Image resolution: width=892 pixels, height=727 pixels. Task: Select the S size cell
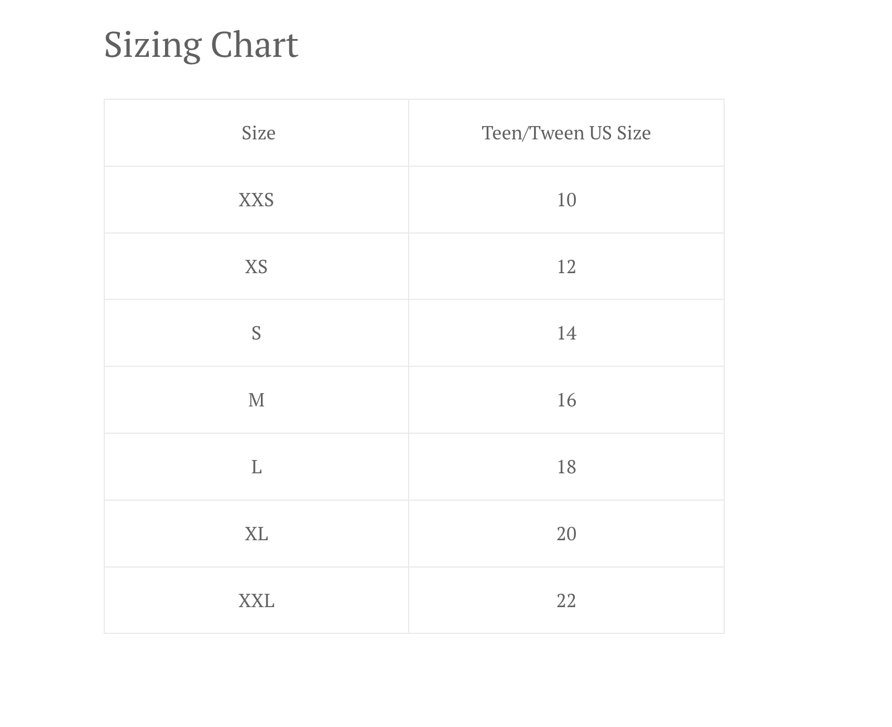(x=256, y=333)
